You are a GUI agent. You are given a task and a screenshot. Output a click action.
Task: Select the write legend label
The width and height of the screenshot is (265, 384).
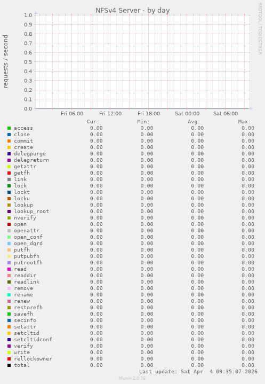[x=22, y=352]
